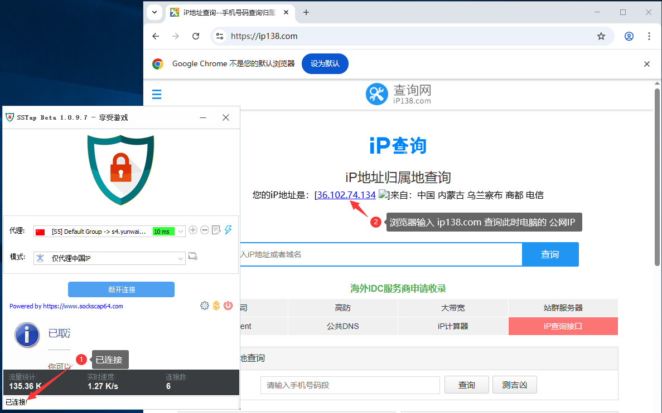
Task: Expand the proxy server dropdown
Action: click(180, 232)
